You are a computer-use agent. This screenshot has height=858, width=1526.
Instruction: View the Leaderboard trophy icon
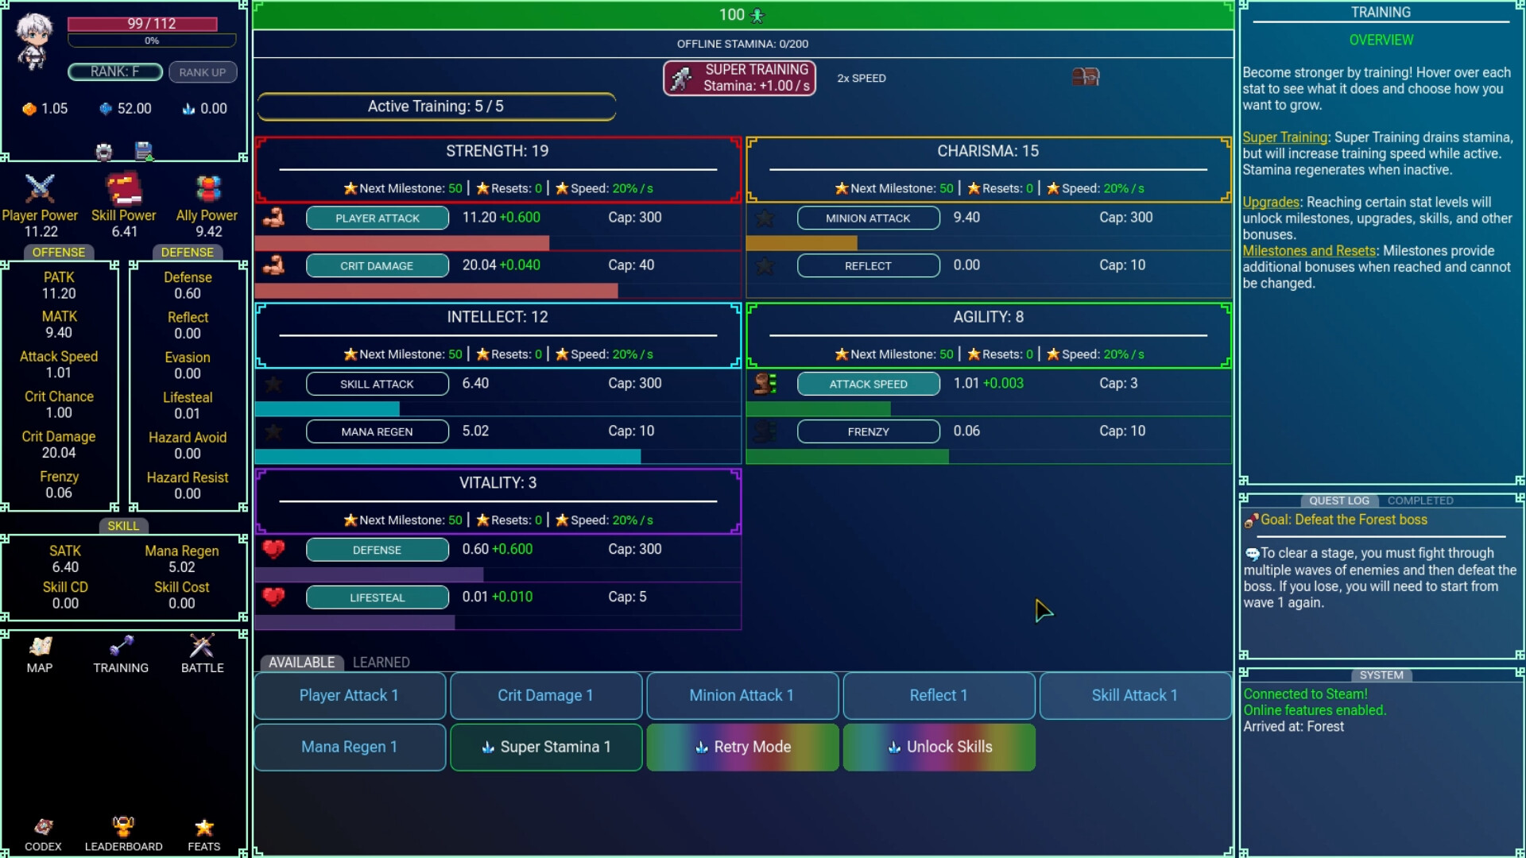123,826
